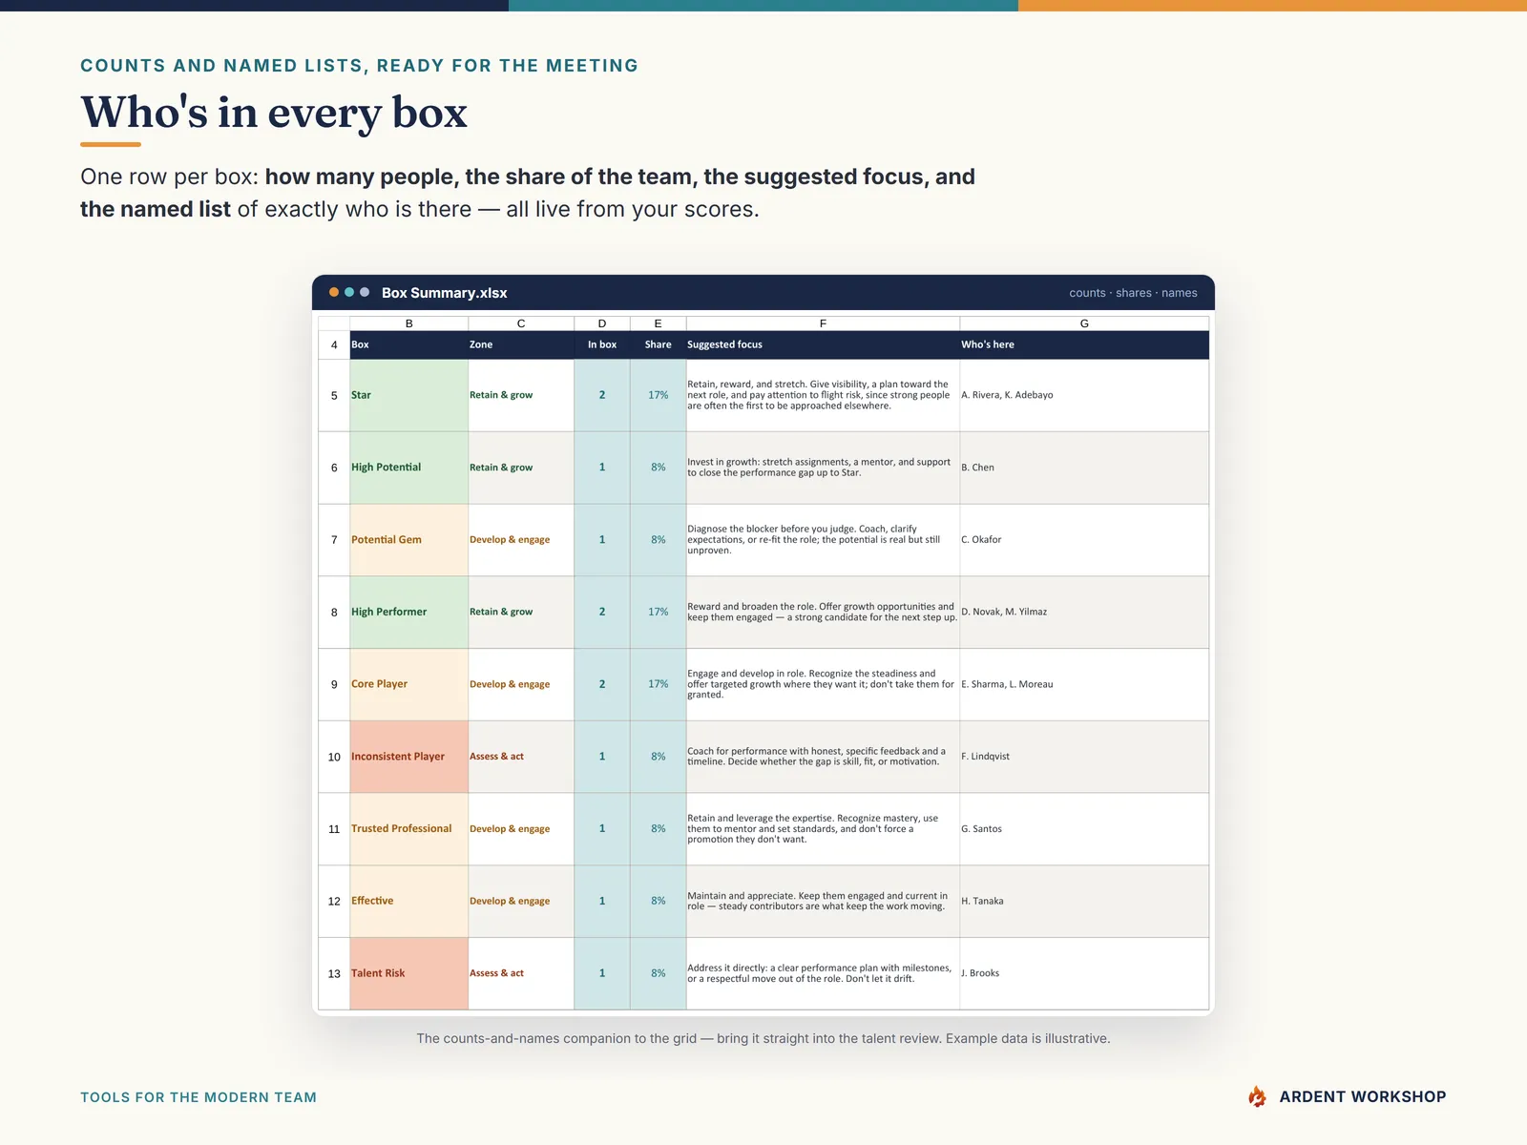
Task: Select row 5 header number
Action: [x=334, y=395]
